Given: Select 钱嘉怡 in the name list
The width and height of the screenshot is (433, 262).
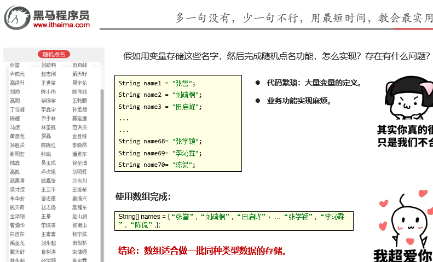Looking at the screenshot, I should click(x=48, y=181).
